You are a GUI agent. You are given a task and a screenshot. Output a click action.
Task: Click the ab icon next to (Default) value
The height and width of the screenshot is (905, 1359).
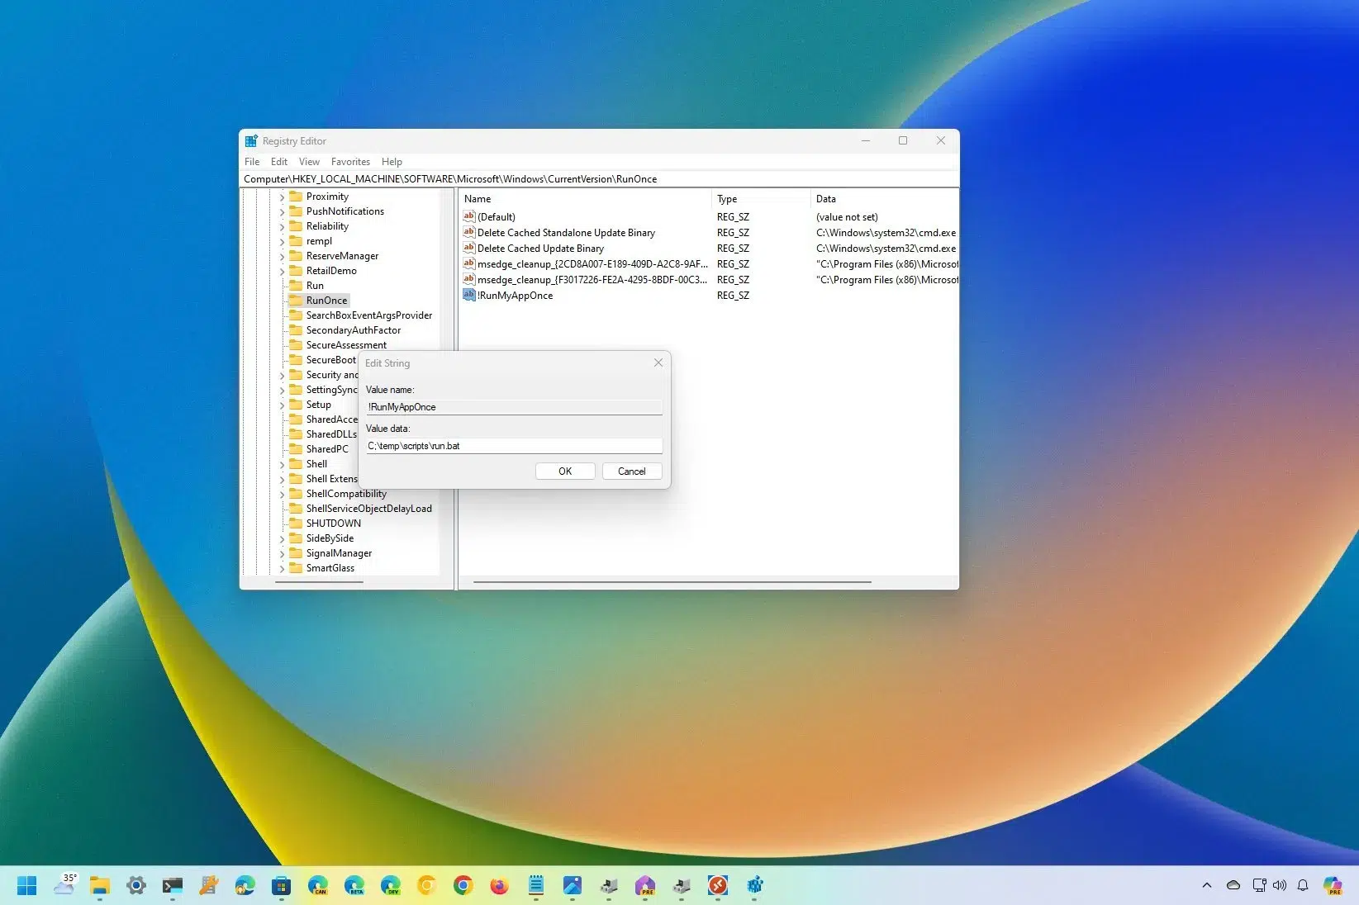(469, 216)
